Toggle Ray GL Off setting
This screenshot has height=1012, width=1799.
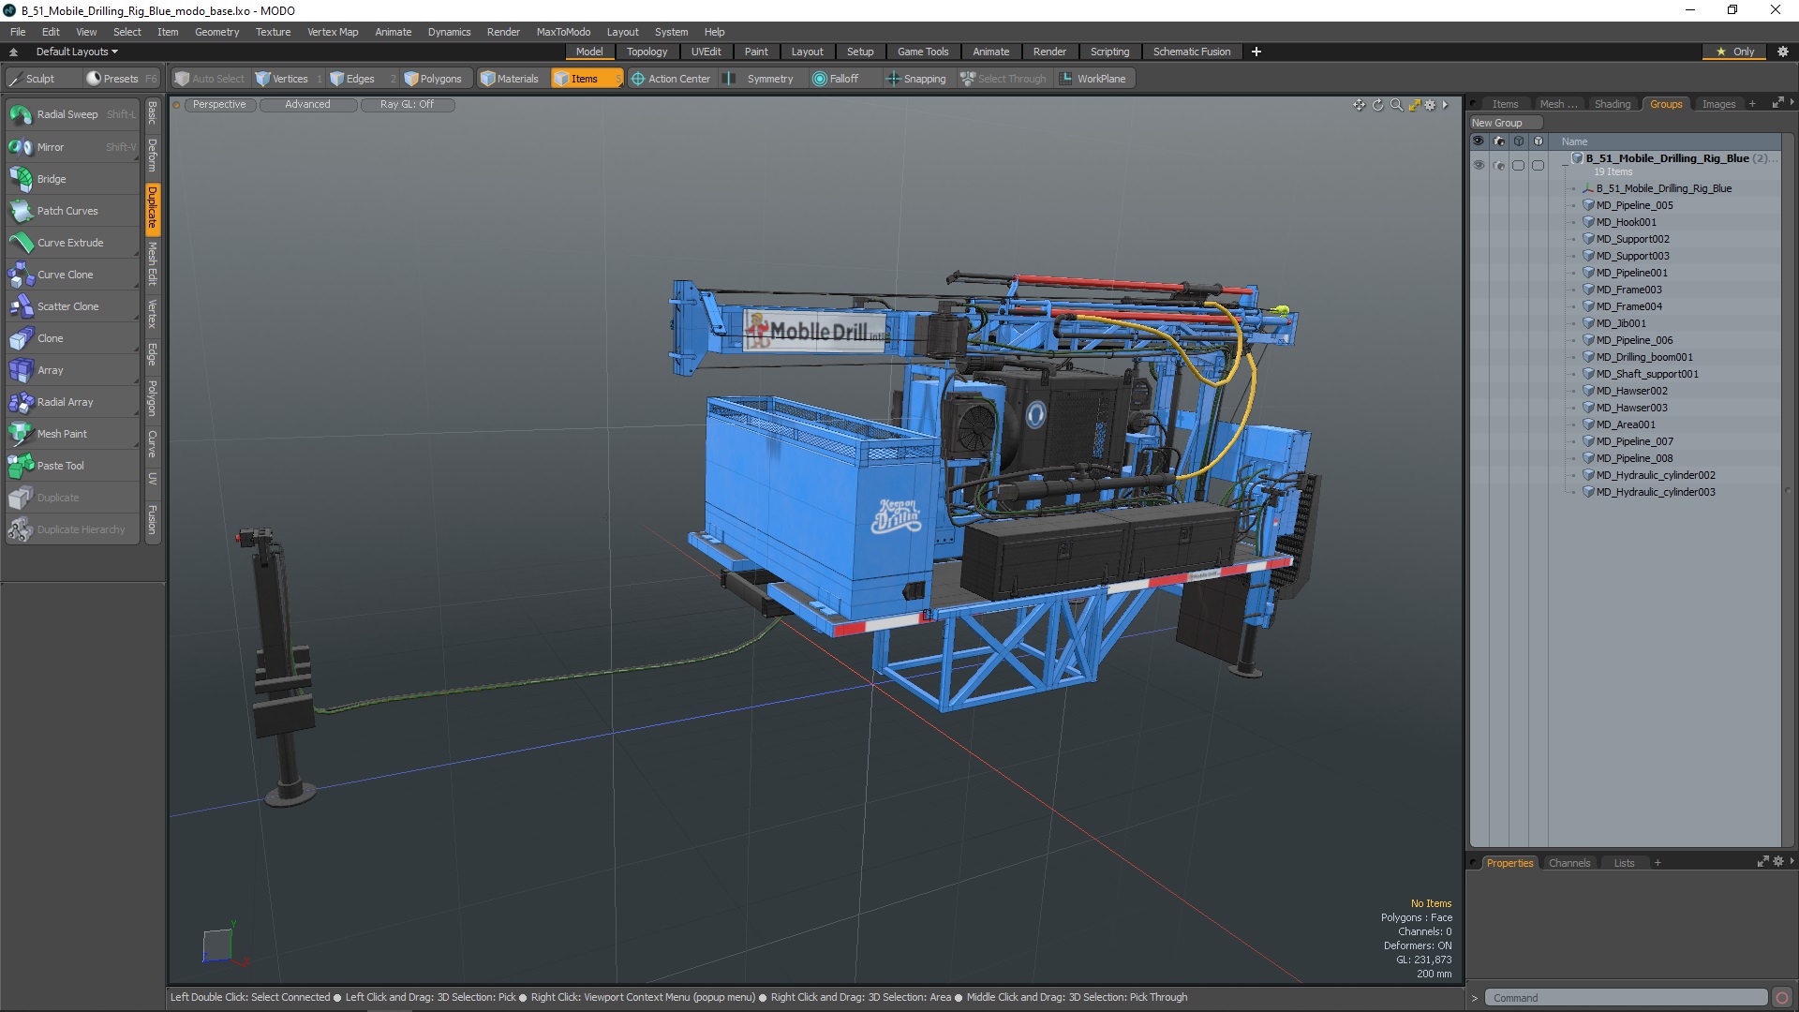(407, 105)
